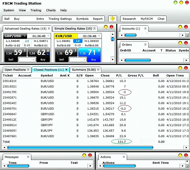This screenshot has width=190, height=170.
Task: Open the Help menu
Action: coord(63,10)
